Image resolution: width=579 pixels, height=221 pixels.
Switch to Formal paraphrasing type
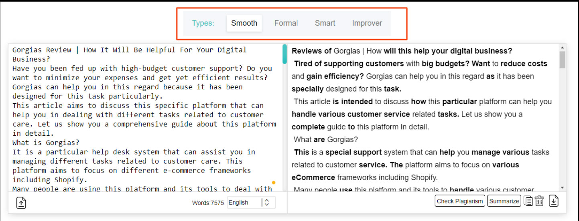pos(286,23)
